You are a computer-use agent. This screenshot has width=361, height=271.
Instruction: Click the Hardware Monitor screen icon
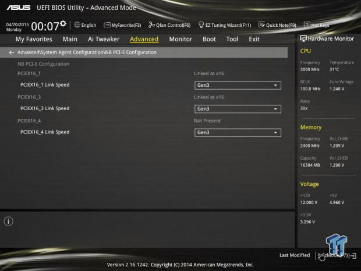303,38
